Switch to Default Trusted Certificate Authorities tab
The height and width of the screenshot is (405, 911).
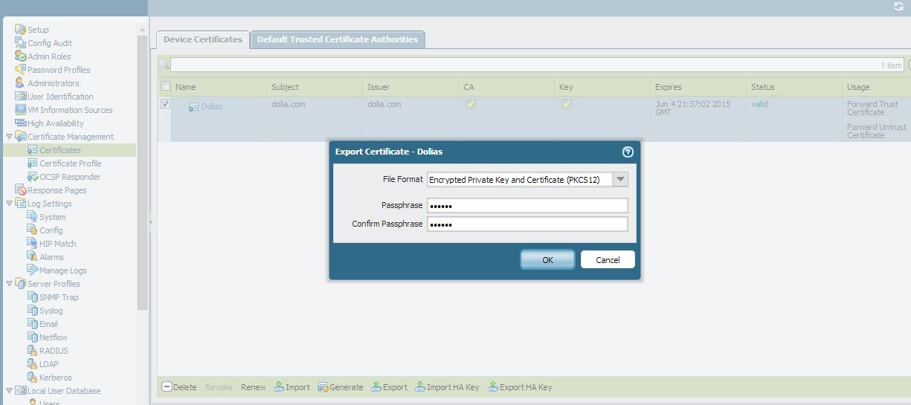click(x=338, y=39)
